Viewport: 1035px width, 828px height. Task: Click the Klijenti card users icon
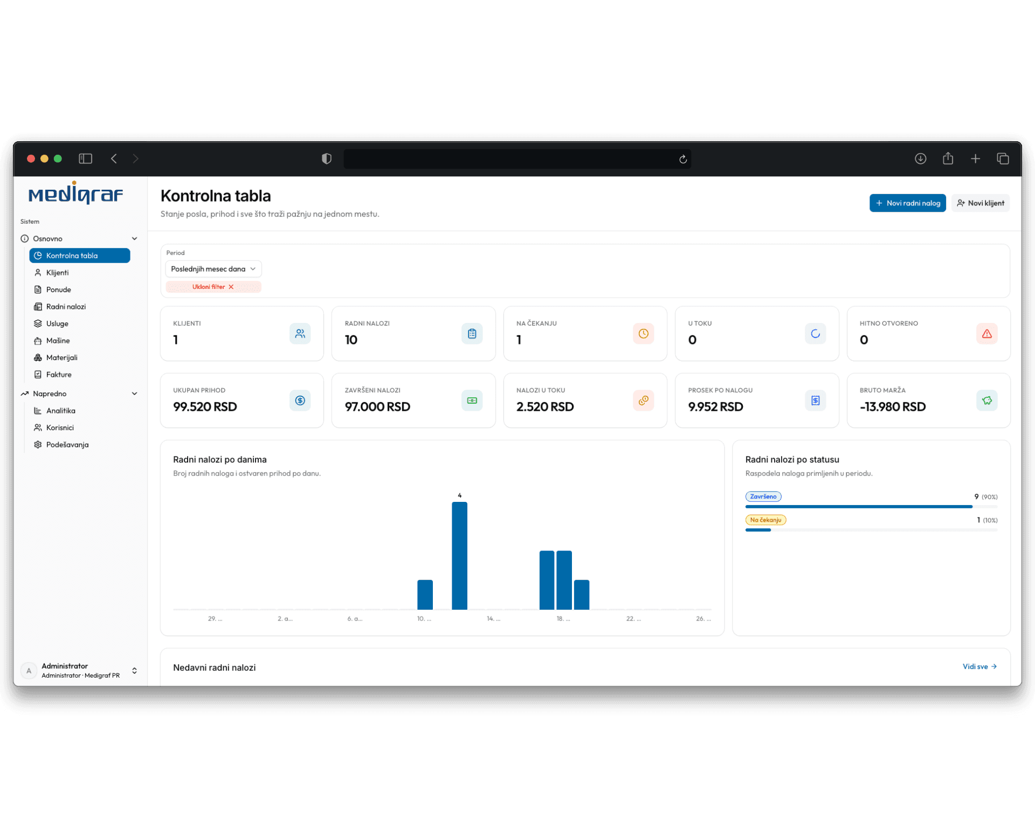pyautogui.click(x=300, y=334)
